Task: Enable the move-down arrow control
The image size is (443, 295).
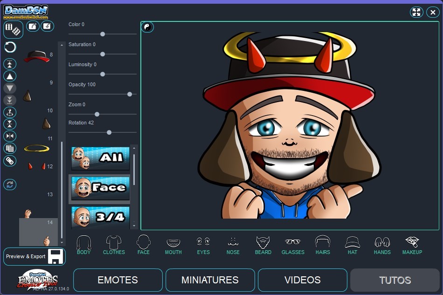Action: [10, 88]
